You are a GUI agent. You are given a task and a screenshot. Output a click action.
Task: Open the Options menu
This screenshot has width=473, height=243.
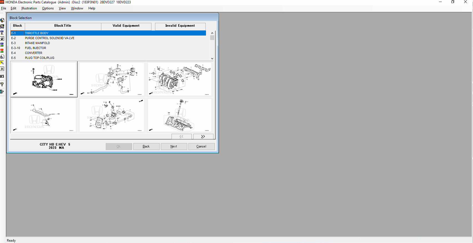click(x=48, y=8)
